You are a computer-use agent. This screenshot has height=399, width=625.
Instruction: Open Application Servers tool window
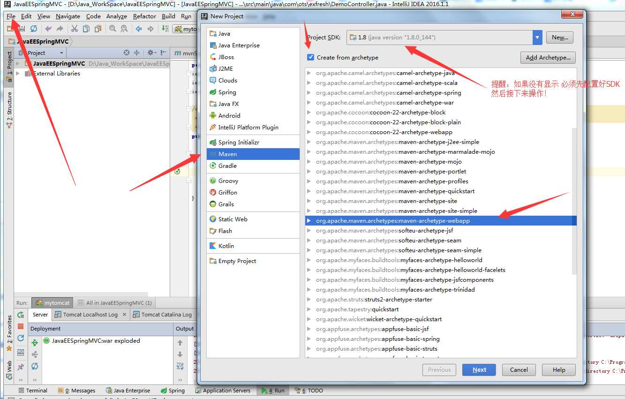pyautogui.click(x=222, y=391)
